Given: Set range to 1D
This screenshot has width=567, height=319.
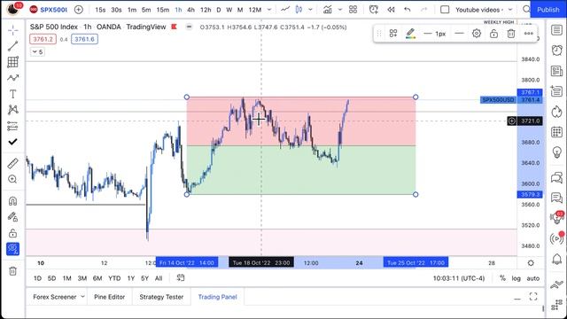Looking at the screenshot, I should click(x=37, y=278).
